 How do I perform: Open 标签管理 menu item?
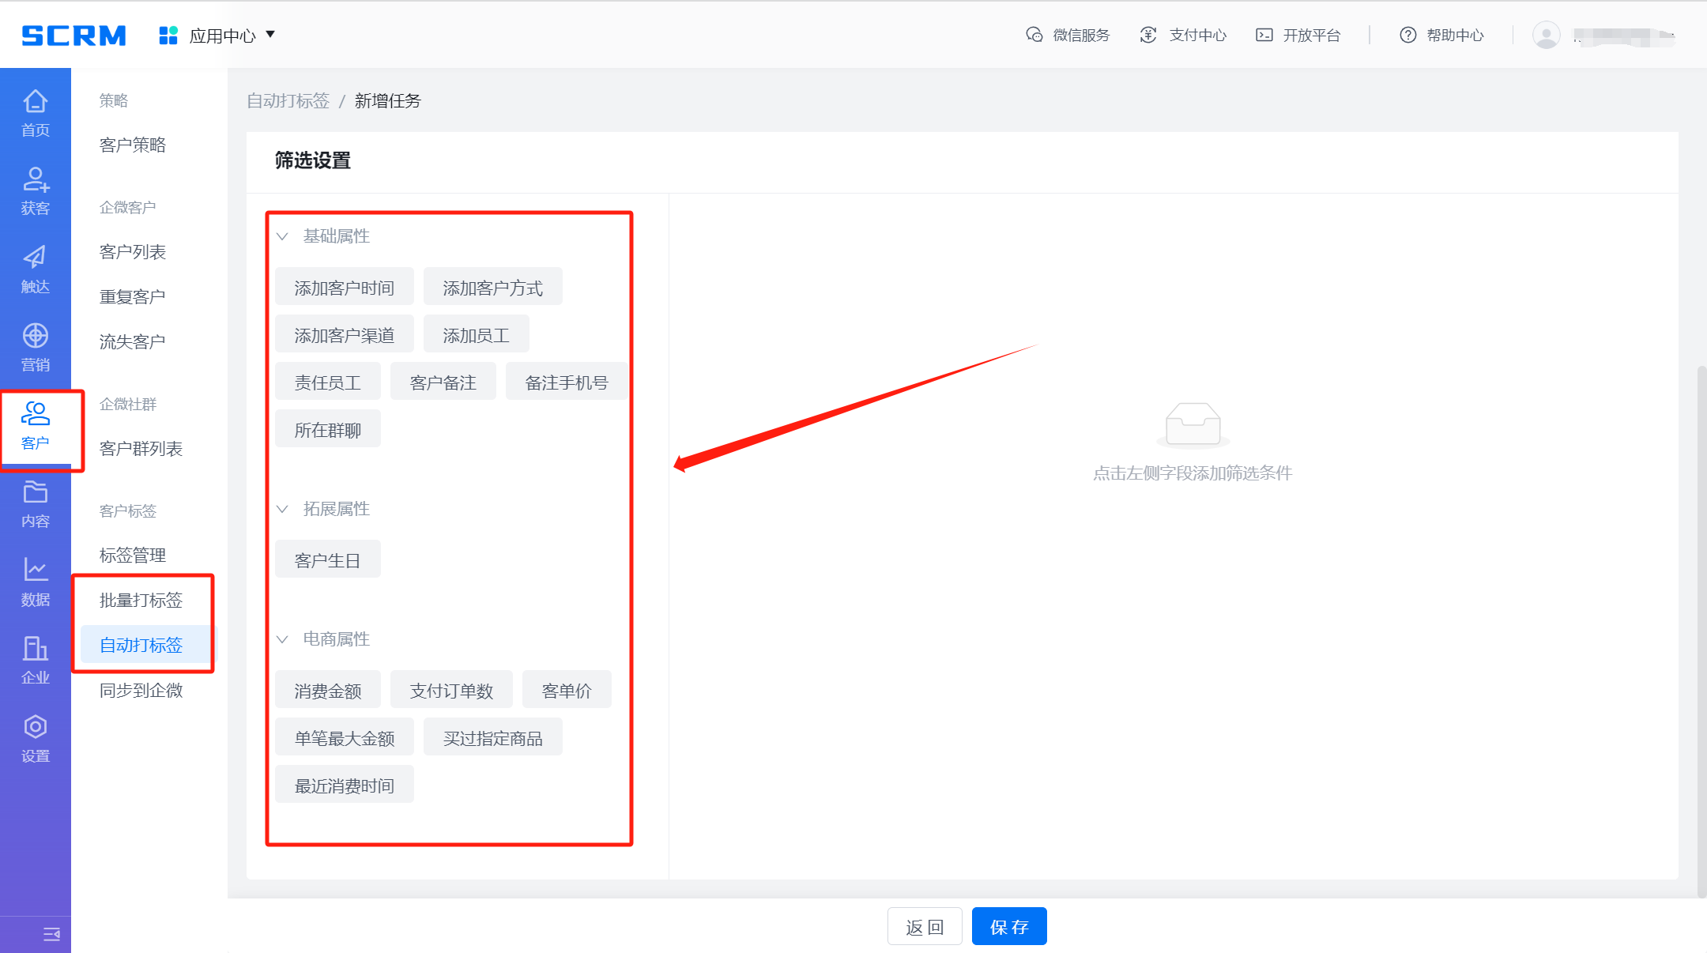tap(133, 555)
